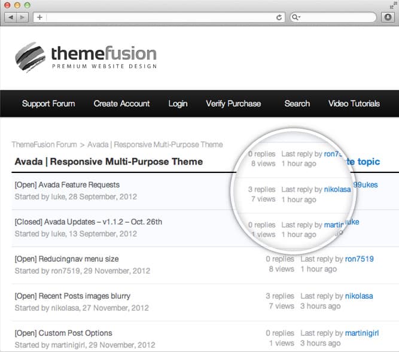Follow the ThemeFusion Forum breadcrumb link
The width and height of the screenshot is (399, 352).
click(x=44, y=145)
